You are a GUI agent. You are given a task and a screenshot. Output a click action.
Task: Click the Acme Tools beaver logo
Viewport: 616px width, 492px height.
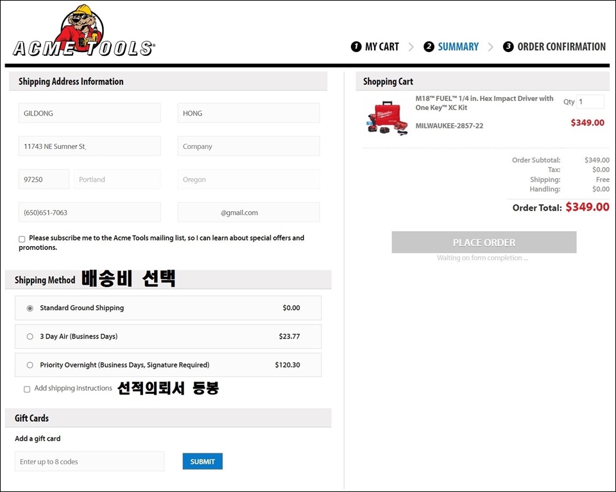pos(83,31)
